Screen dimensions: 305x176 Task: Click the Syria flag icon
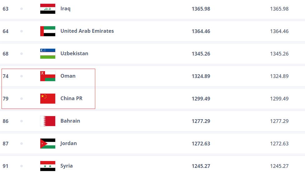tap(48, 166)
